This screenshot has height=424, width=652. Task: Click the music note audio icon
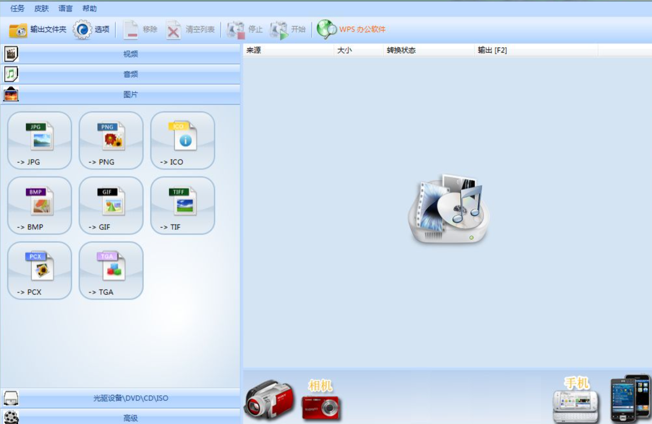11,74
